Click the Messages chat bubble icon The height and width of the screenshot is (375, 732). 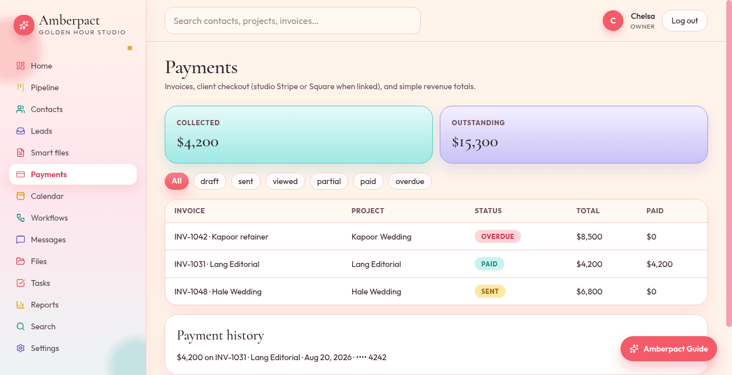pos(21,240)
